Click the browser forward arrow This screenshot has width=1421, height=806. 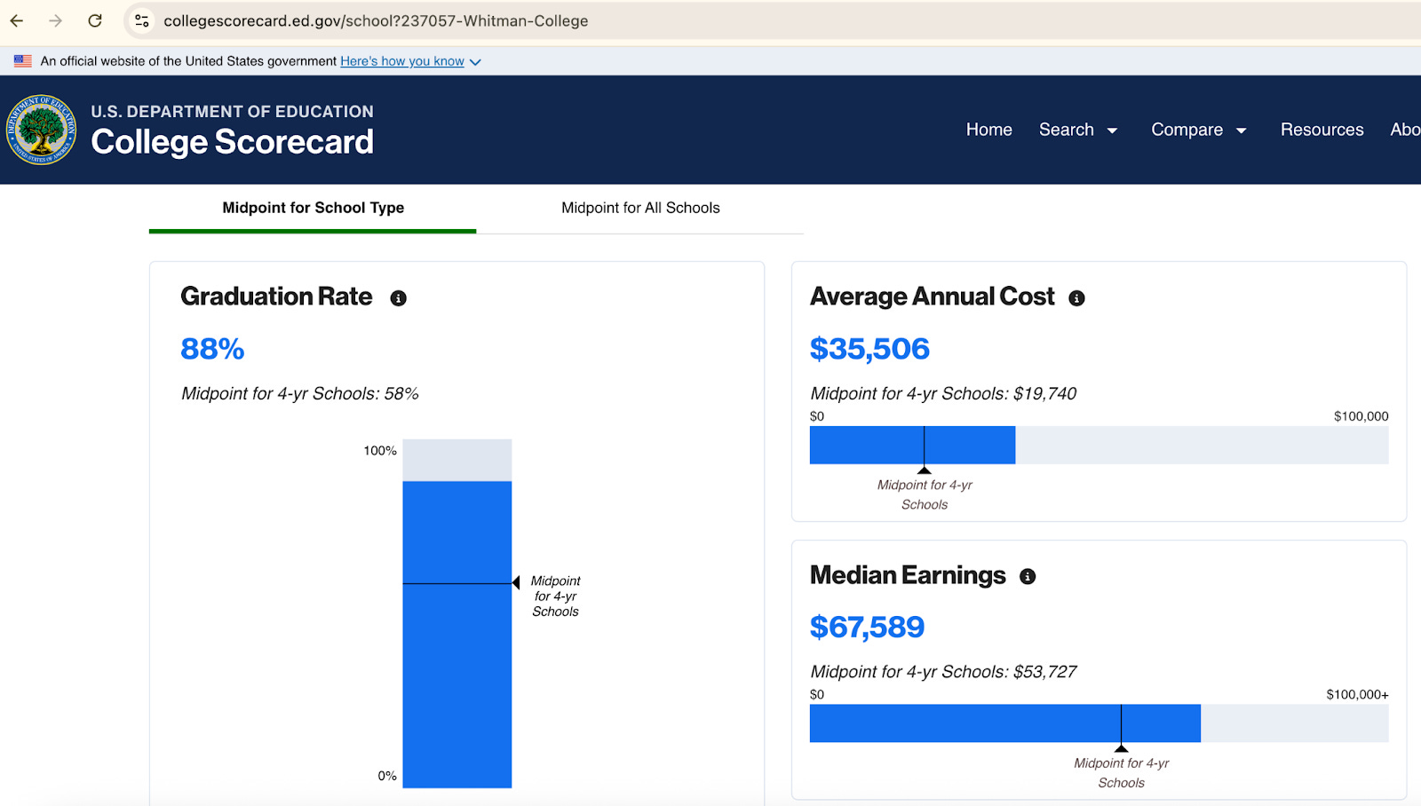point(56,20)
